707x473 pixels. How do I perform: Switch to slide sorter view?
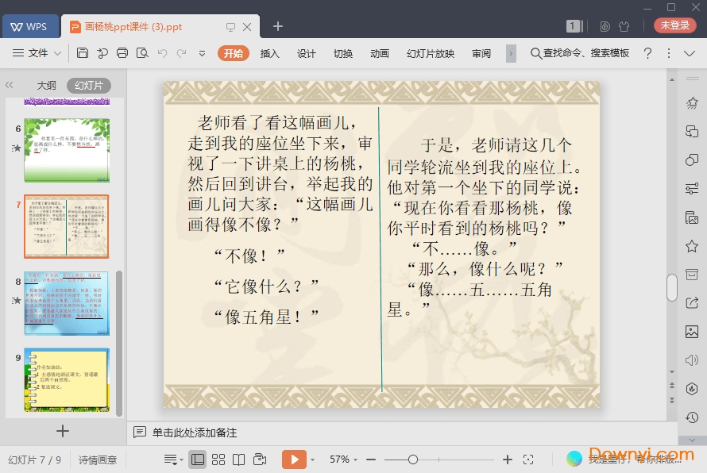point(218,460)
